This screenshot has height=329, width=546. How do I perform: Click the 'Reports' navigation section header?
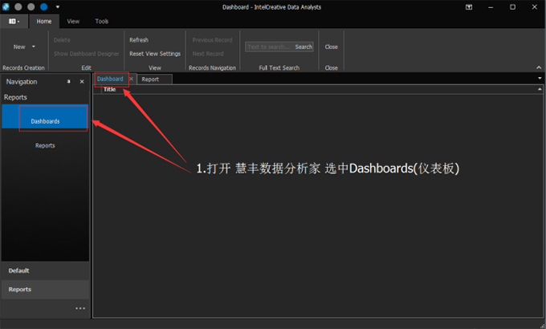[x=15, y=97]
